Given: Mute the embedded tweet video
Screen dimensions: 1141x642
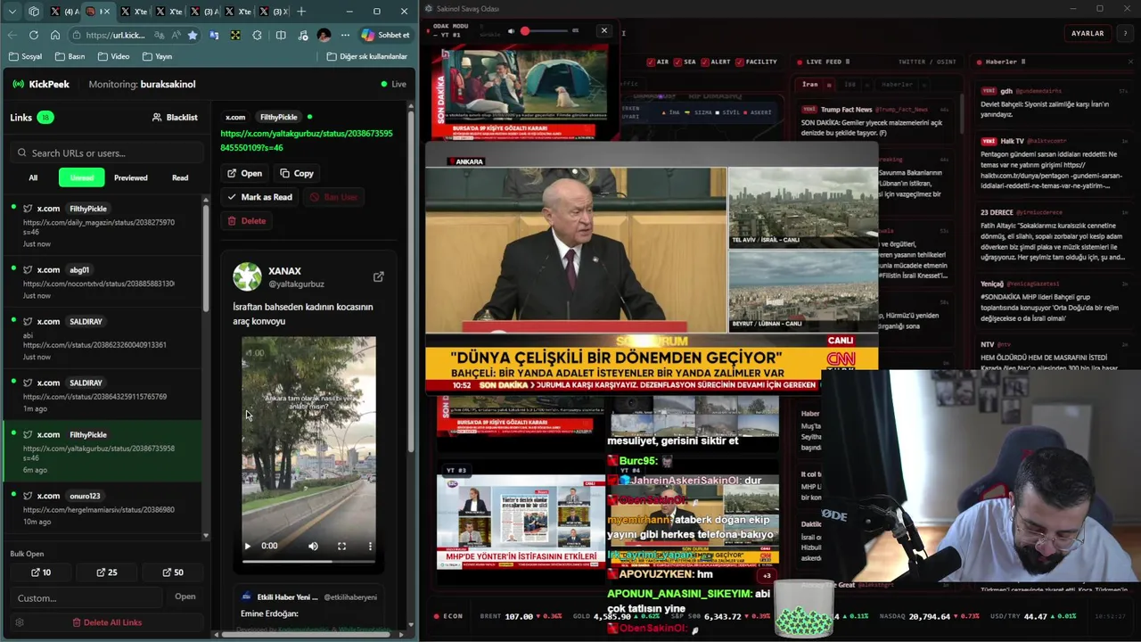Looking at the screenshot, I should (313, 546).
